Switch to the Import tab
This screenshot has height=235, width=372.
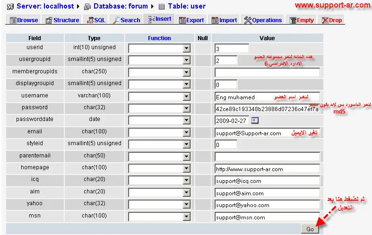pos(224,20)
